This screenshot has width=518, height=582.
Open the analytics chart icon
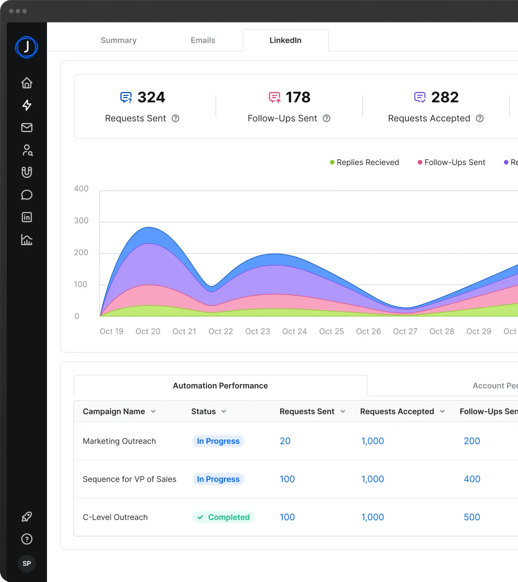coord(27,240)
